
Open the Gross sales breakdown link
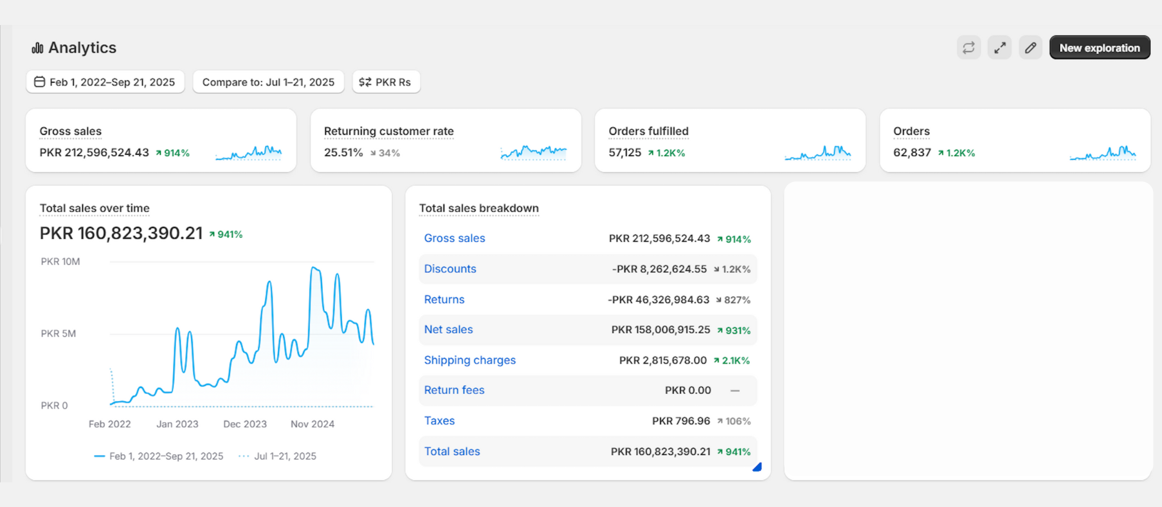pos(454,238)
